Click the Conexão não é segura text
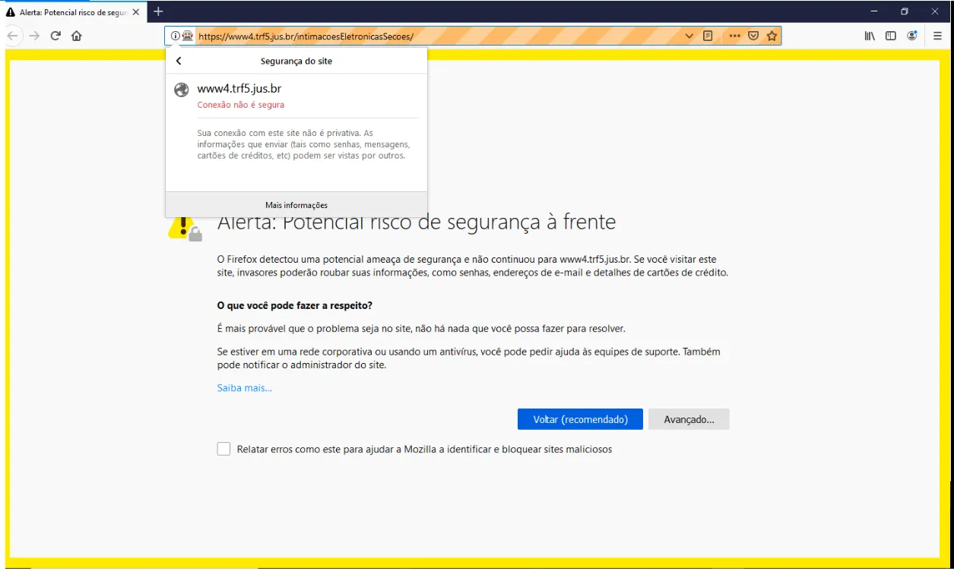Viewport: 954px width, 571px height. click(x=241, y=105)
